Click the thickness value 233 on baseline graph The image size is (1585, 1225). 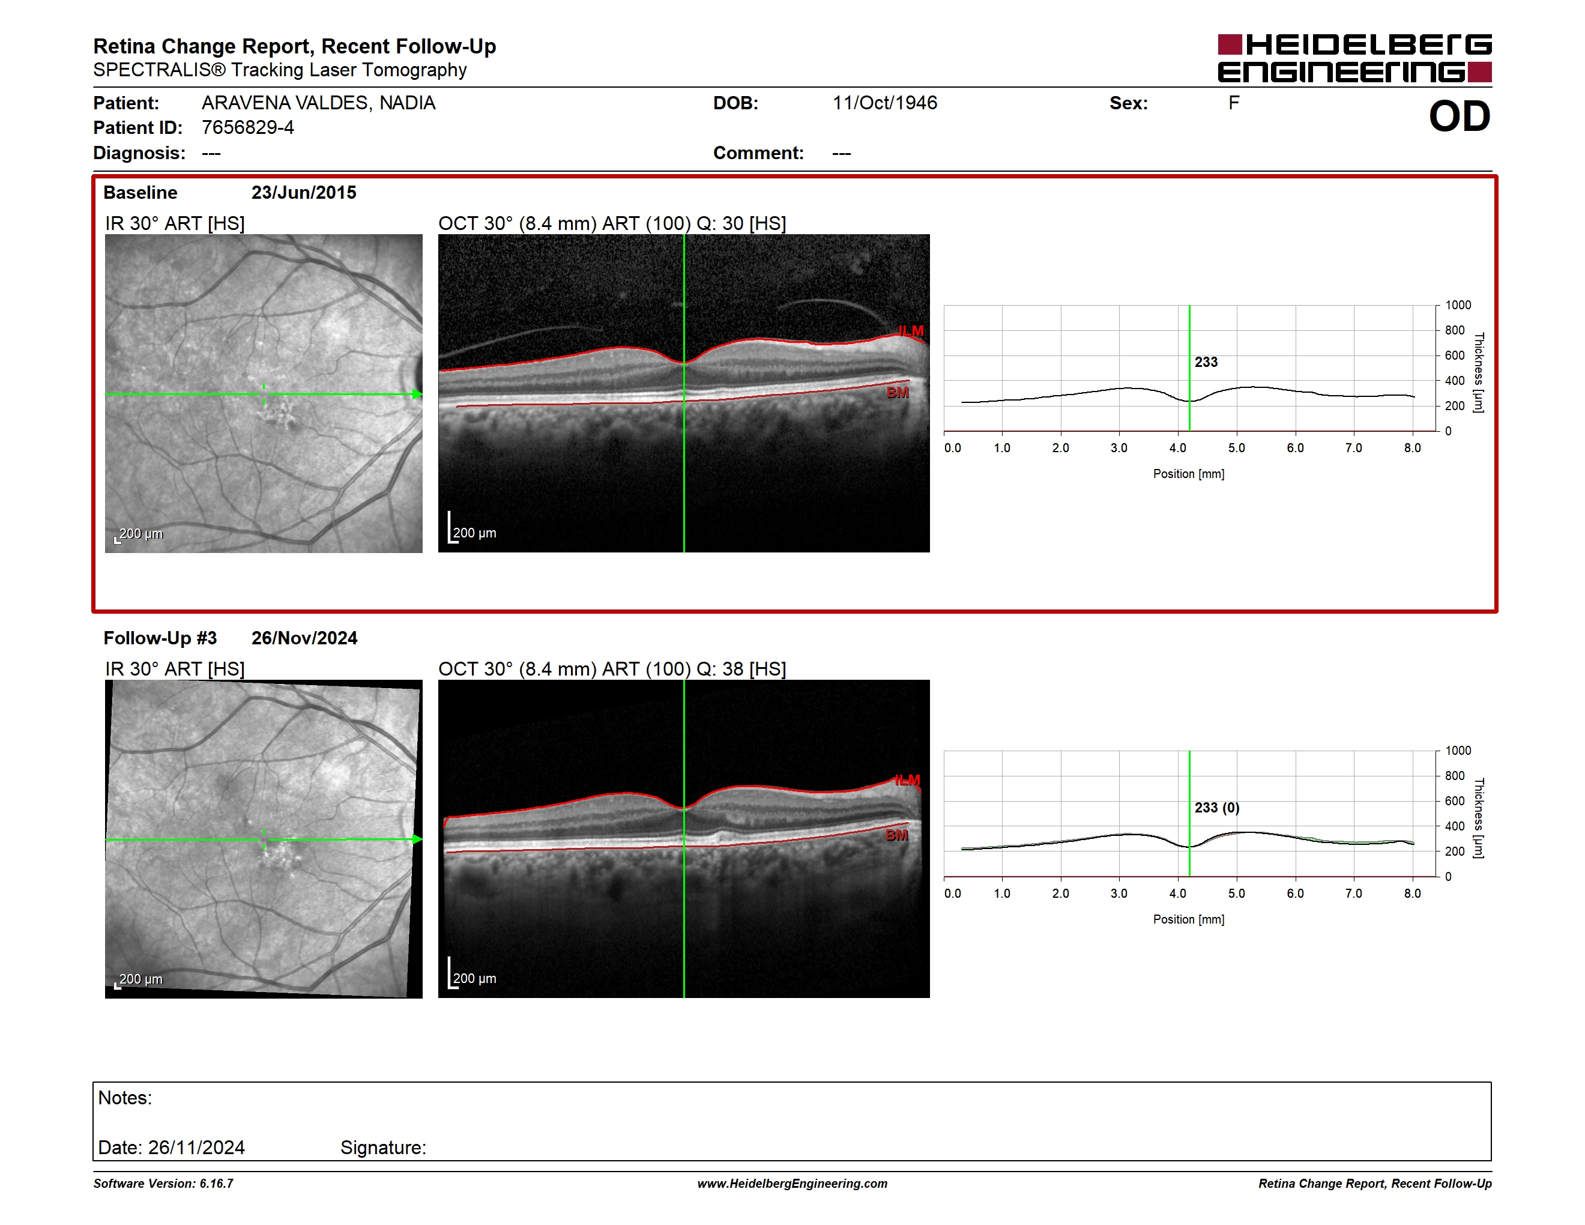[1206, 362]
